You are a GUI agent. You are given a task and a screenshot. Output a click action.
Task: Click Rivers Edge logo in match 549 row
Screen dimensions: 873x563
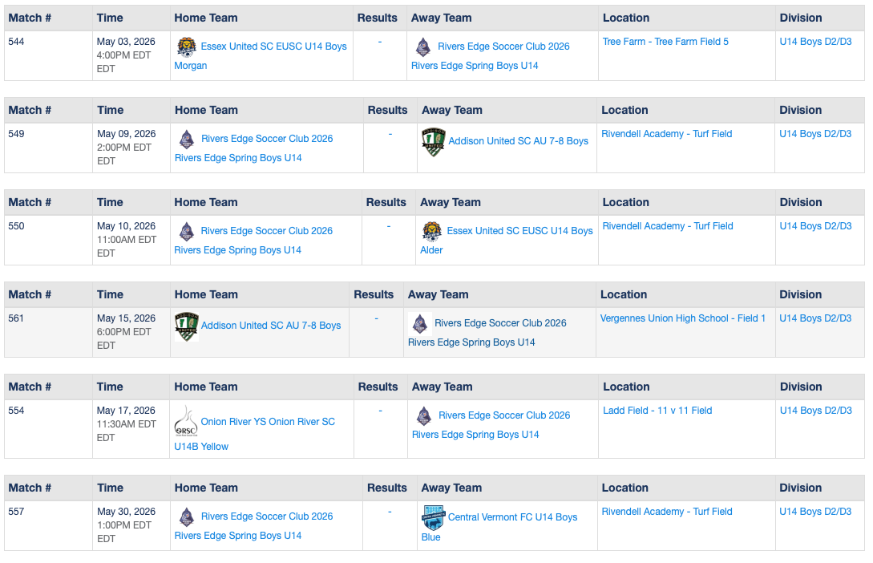[187, 140]
